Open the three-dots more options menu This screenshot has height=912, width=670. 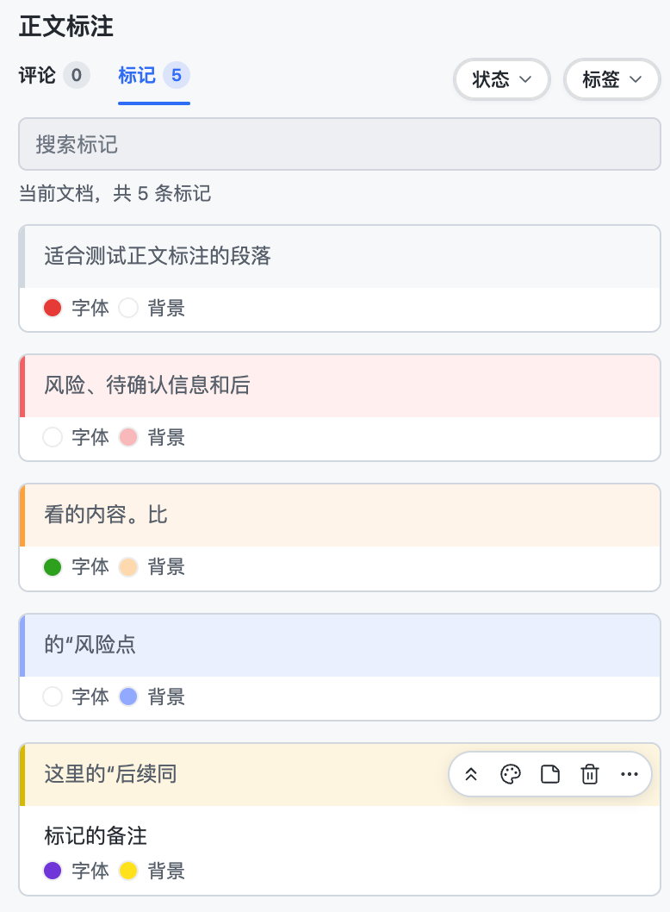(630, 774)
